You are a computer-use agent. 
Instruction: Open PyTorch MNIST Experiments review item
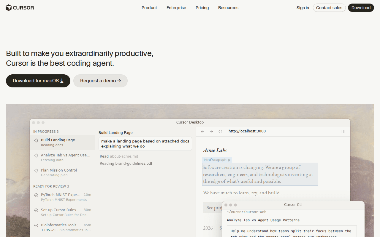62,197
